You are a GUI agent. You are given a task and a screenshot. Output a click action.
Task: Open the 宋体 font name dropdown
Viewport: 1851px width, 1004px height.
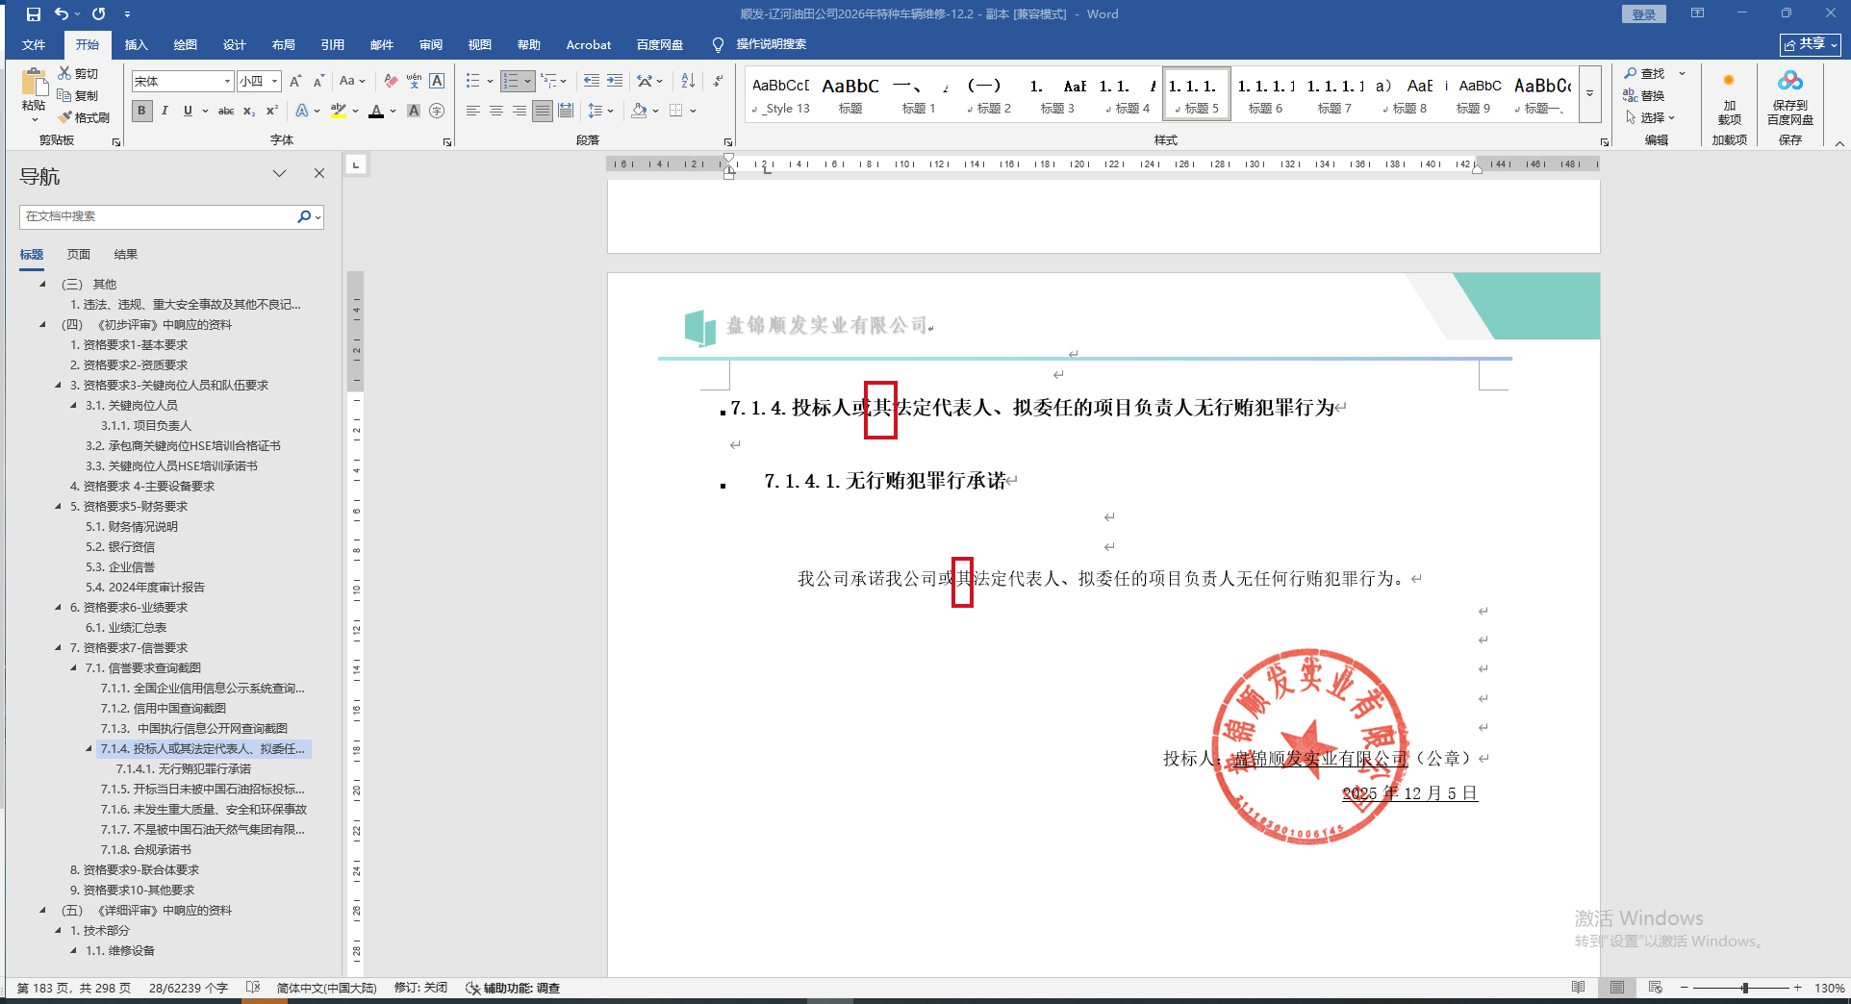(227, 82)
